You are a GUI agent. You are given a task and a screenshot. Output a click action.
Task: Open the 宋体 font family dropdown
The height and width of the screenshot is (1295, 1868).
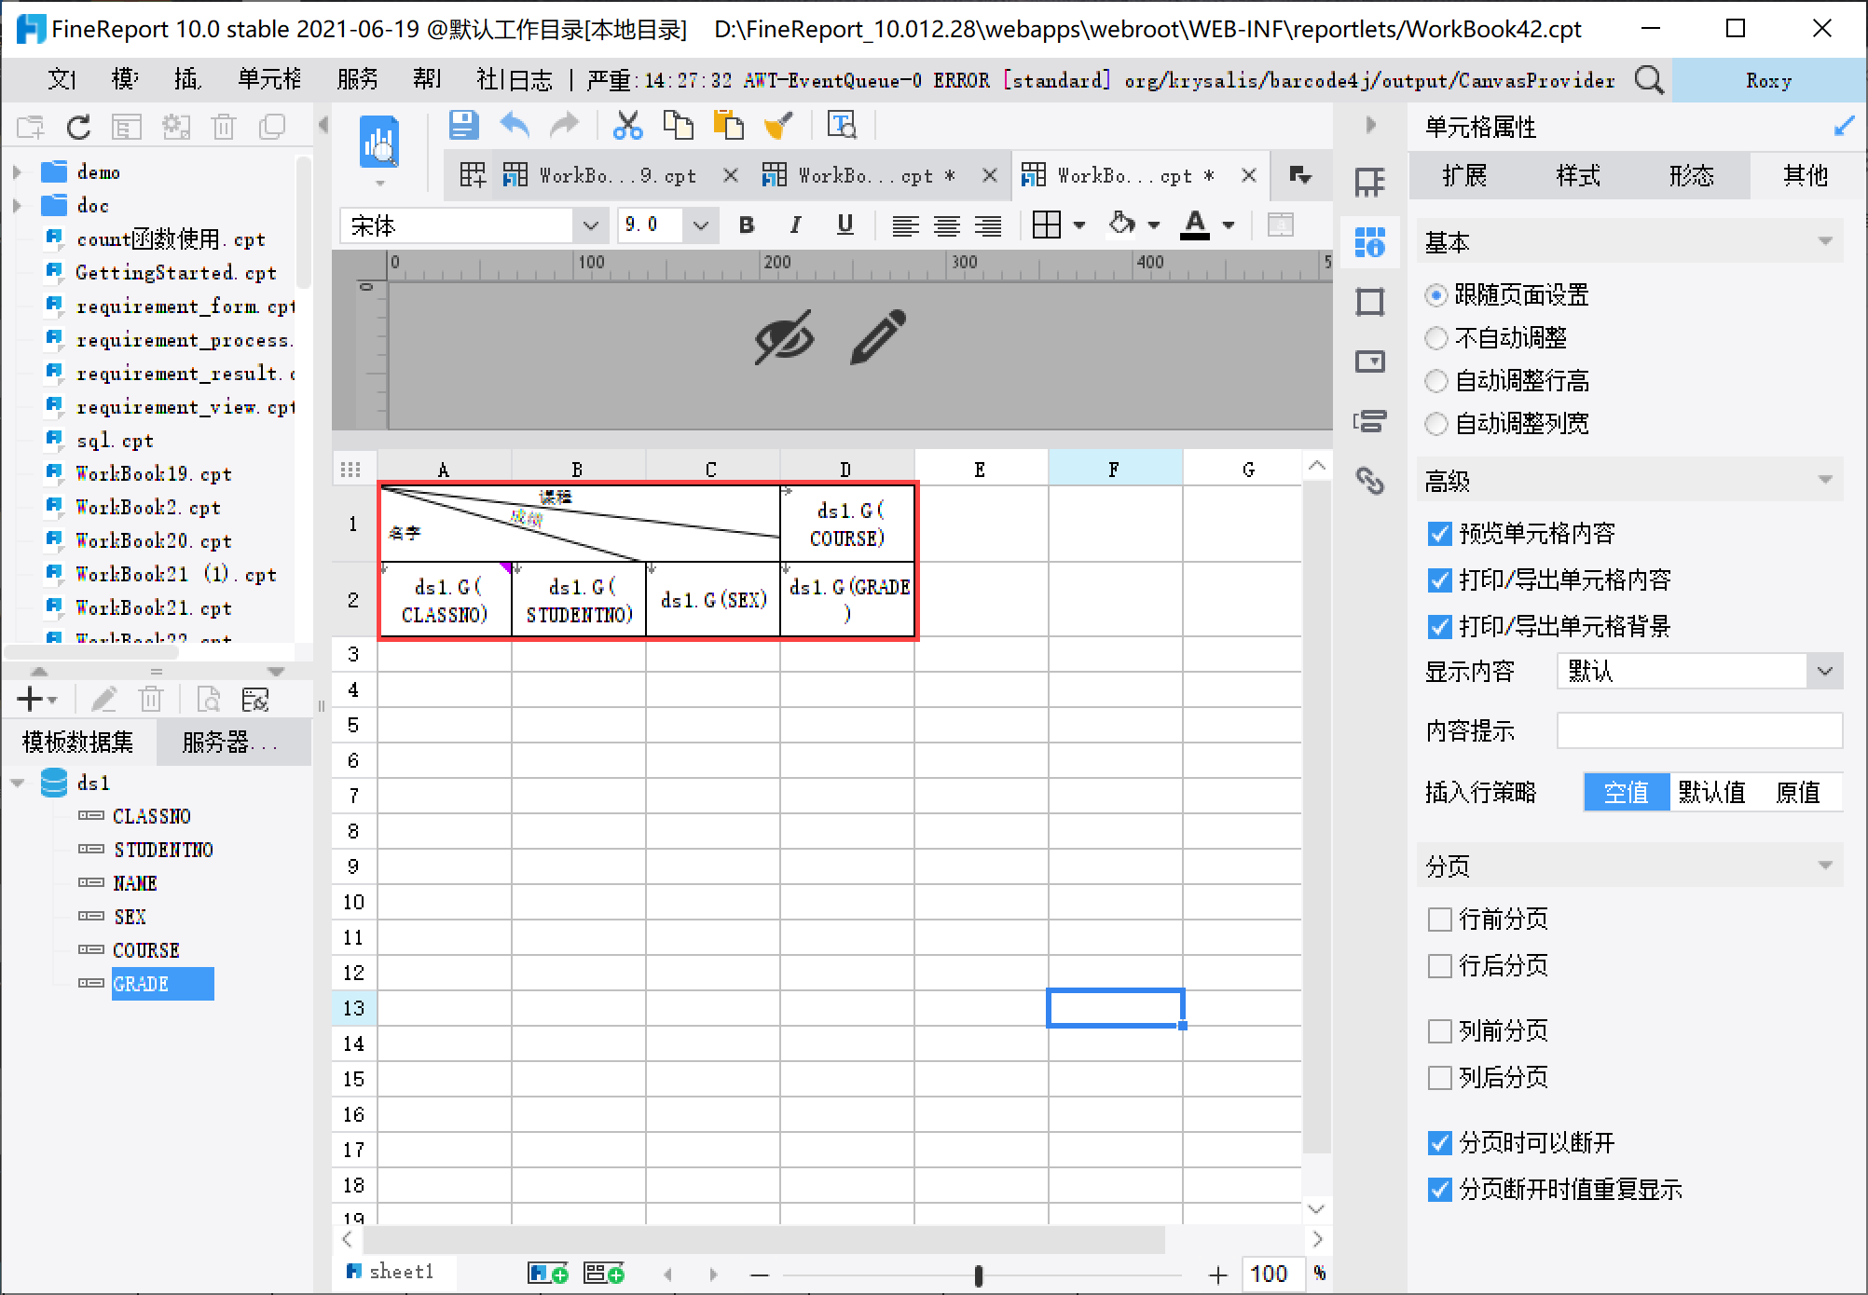[x=589, y=225]
